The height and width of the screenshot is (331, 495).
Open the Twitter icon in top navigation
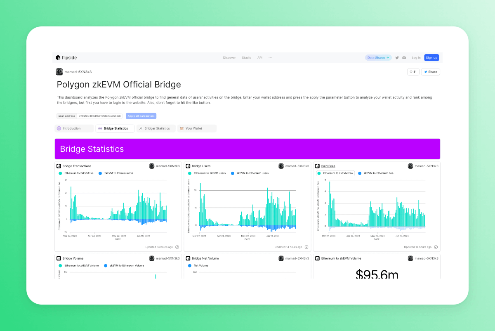397,58
